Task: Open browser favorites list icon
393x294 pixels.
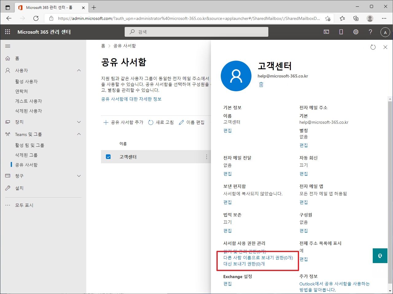Action: [x=342, y=18]
